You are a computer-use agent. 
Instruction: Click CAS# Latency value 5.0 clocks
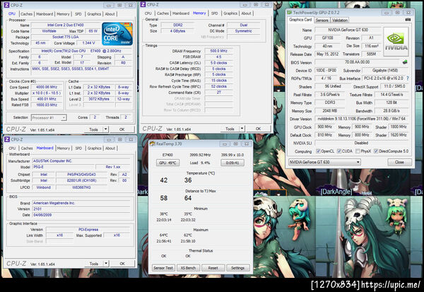[218, 63]
